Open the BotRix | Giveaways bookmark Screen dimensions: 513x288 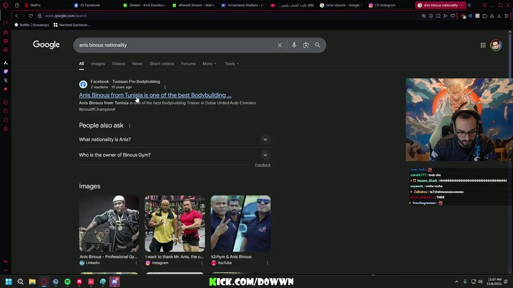coord(32,25)
